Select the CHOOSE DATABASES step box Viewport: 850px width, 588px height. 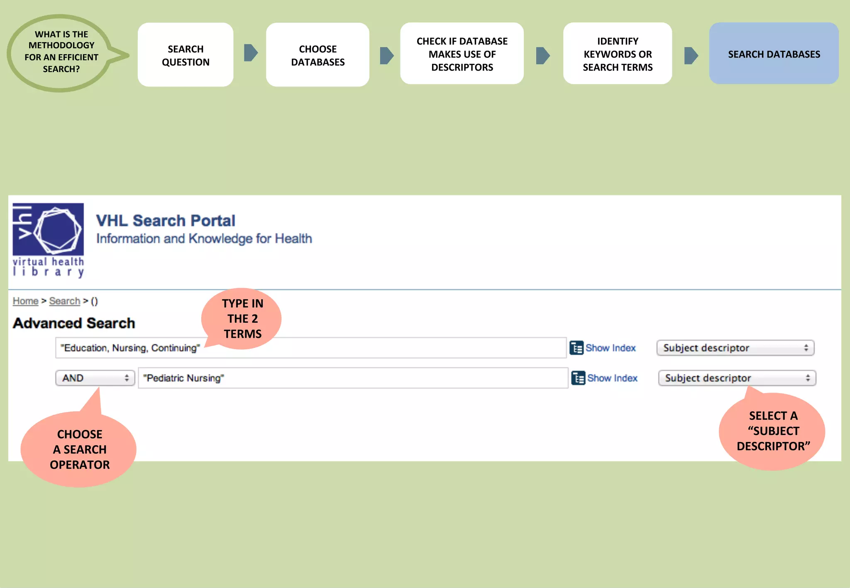tap(318, 55)
